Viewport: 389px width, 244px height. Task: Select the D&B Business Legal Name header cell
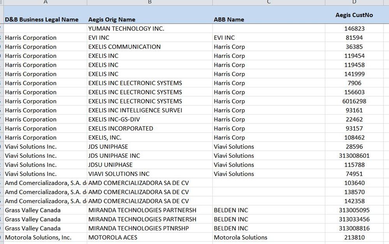(x=46, y=15)
